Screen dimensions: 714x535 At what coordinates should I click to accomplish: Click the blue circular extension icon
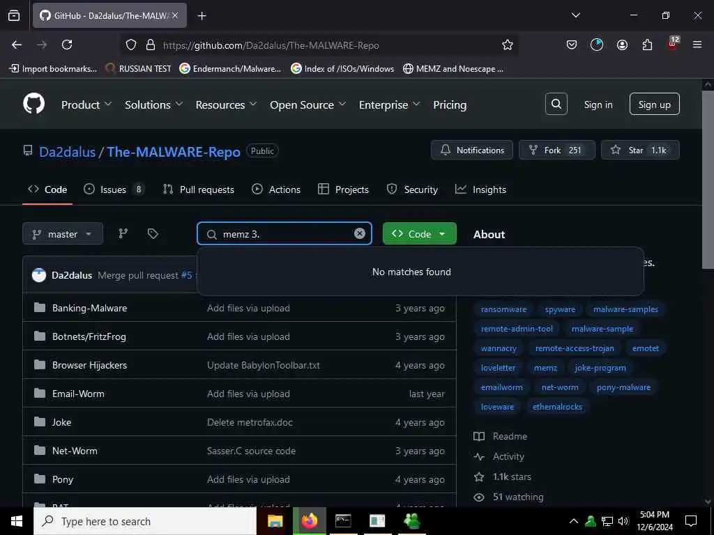[597, 45]
